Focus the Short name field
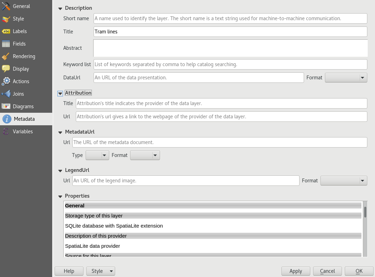The image size is (375, 277). (230, 18)
